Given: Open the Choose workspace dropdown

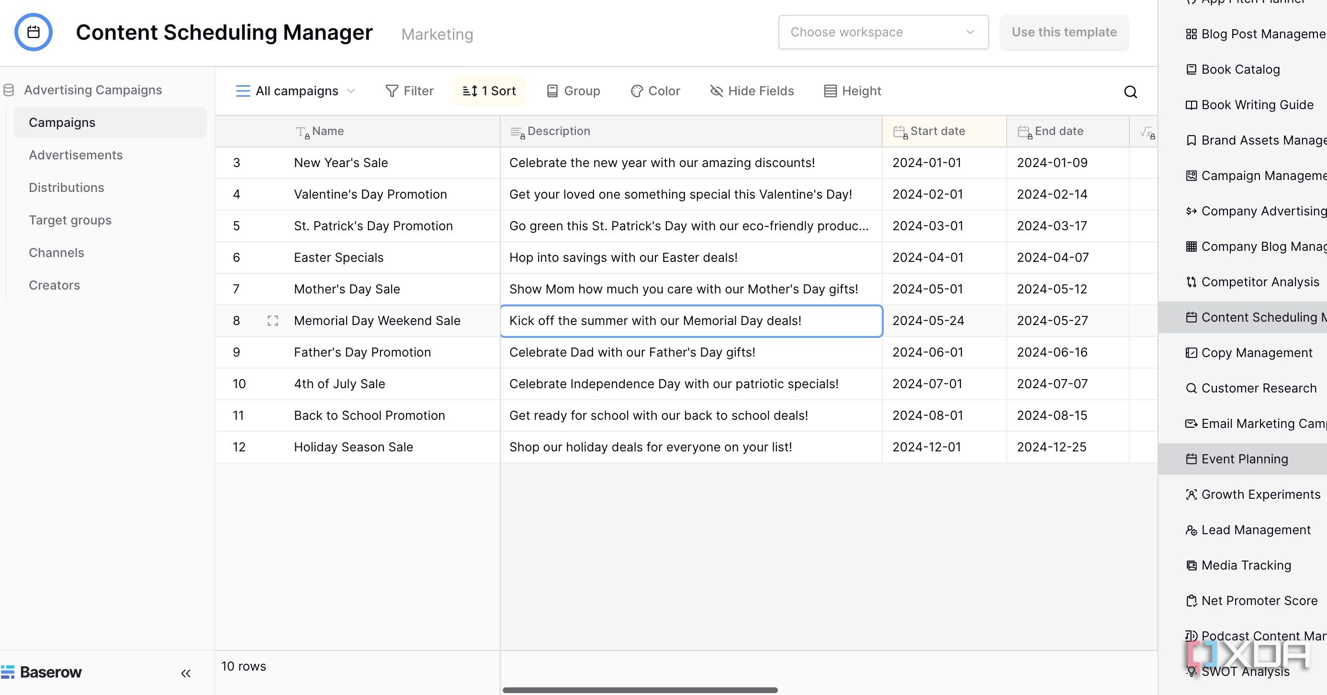Looking at the screenshot, I should coord(883,32).
